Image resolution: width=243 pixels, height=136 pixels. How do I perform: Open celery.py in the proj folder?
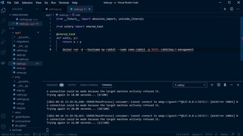tap(22, 95)
